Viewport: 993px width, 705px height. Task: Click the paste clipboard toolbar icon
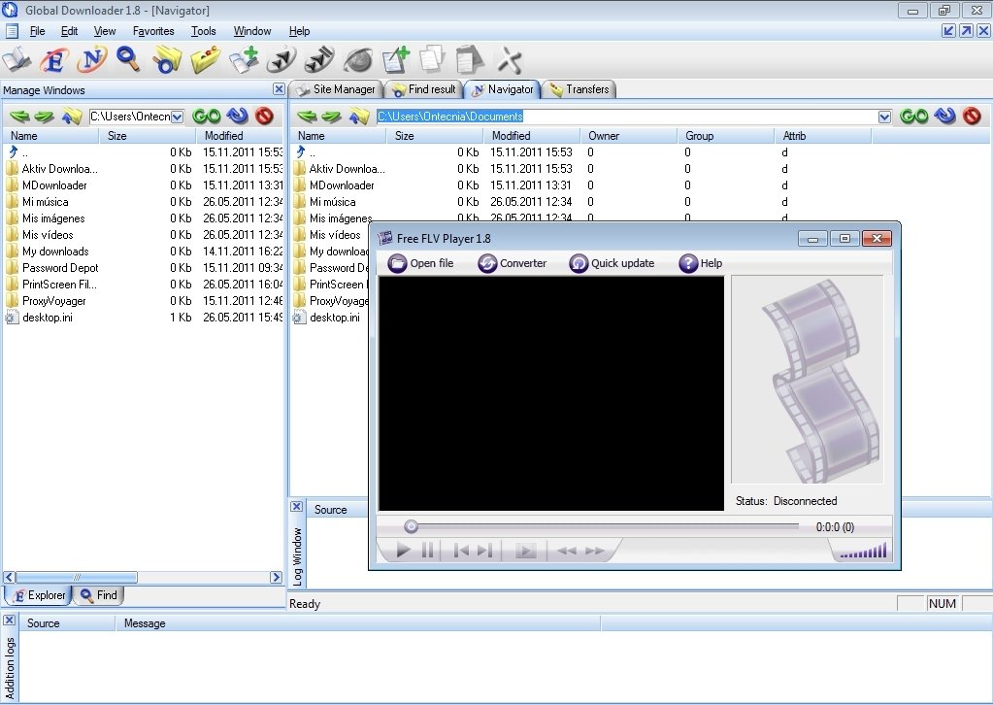pyautogui.click(x=469, y=59)
